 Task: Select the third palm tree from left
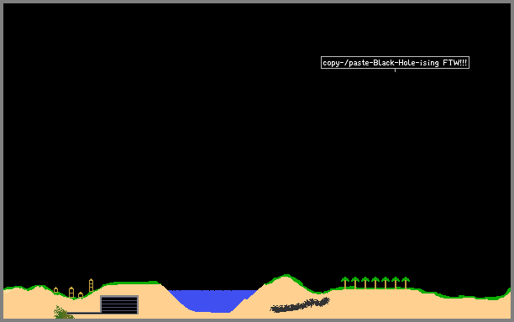pos(365,283)
